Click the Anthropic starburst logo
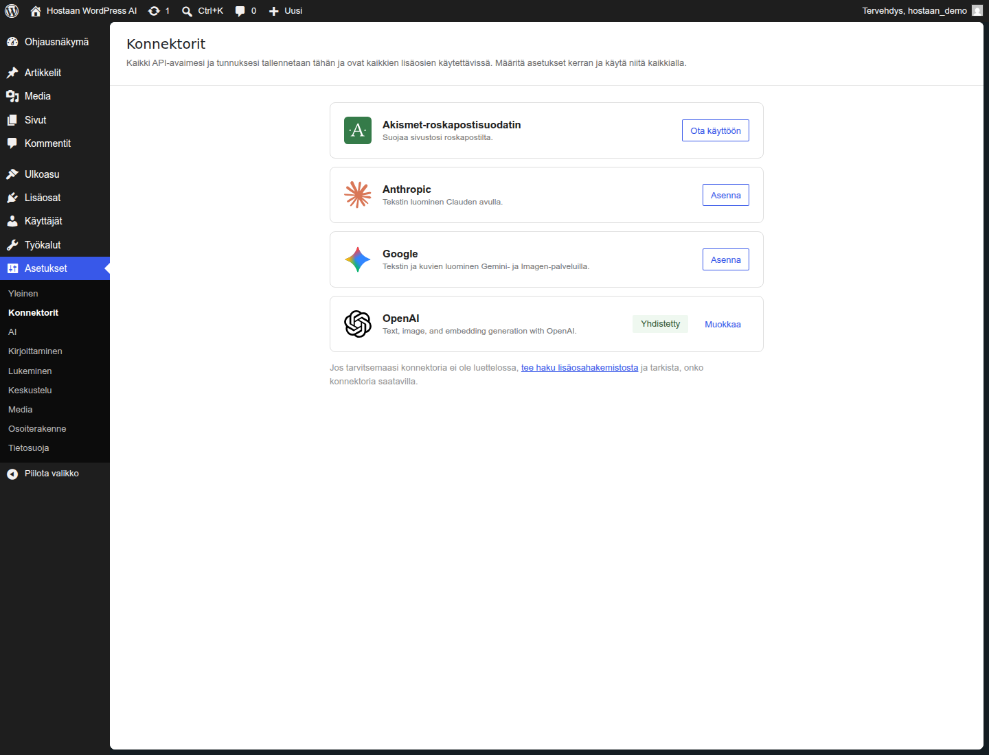Image resolution: width=989 pixels, height=755 pixels. click(358, 195)
